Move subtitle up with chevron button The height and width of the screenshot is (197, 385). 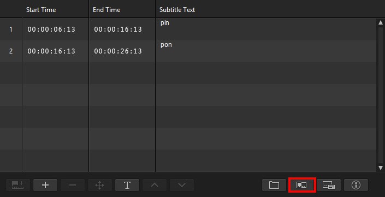pyautogui.click(x=155, y=185)
